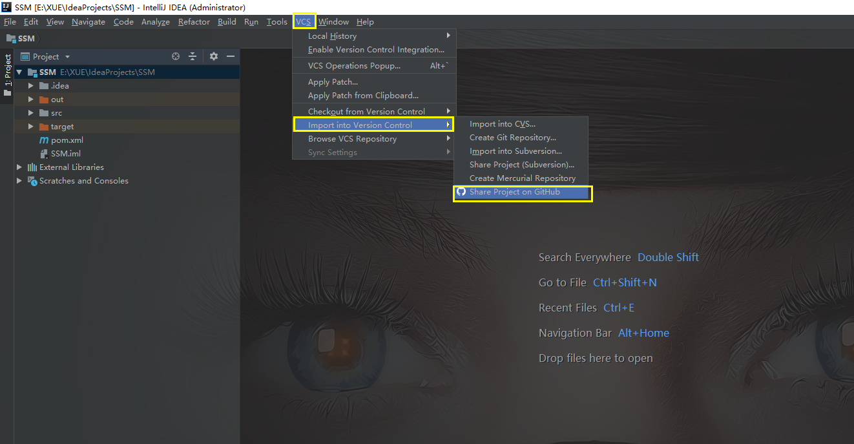854x444 pixels.
Task: Click the Scratches and Consoles icon
Action: click(x=32, y=181)
